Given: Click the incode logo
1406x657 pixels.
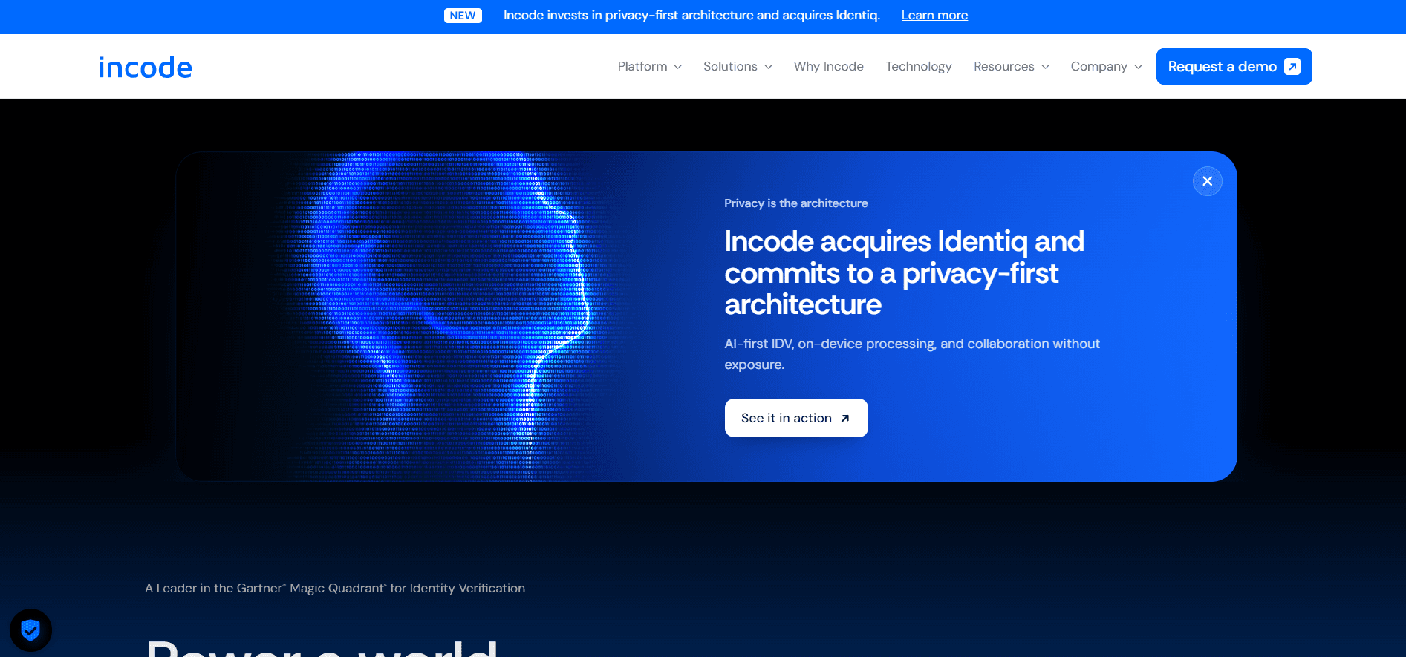Looking at the screenshot, I should 146,67.
